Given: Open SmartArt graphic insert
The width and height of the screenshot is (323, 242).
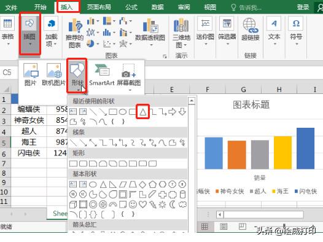Looking at the screenshot, I should coord(102,74).
